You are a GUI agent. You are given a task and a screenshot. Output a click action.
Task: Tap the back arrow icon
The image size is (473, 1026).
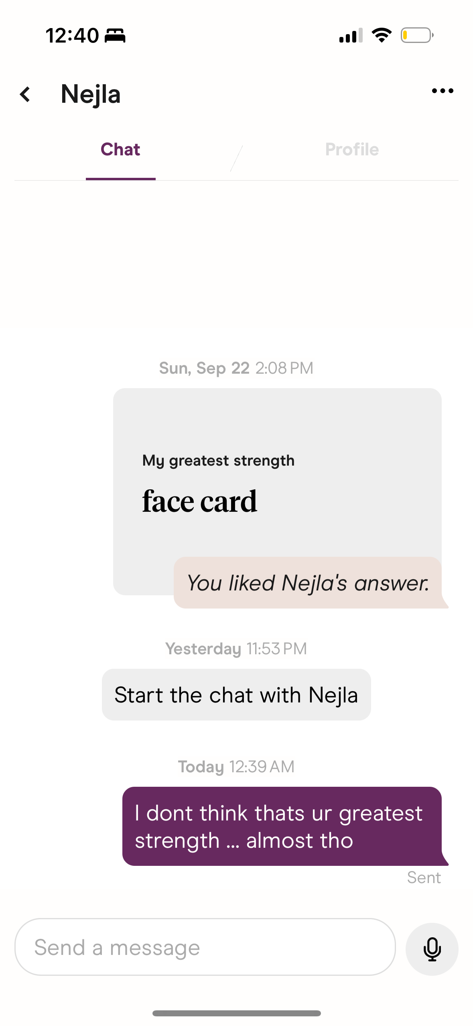point(25,94)
